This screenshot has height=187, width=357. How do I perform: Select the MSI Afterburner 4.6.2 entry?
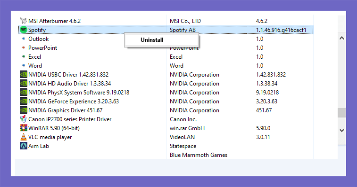point(54,21)
